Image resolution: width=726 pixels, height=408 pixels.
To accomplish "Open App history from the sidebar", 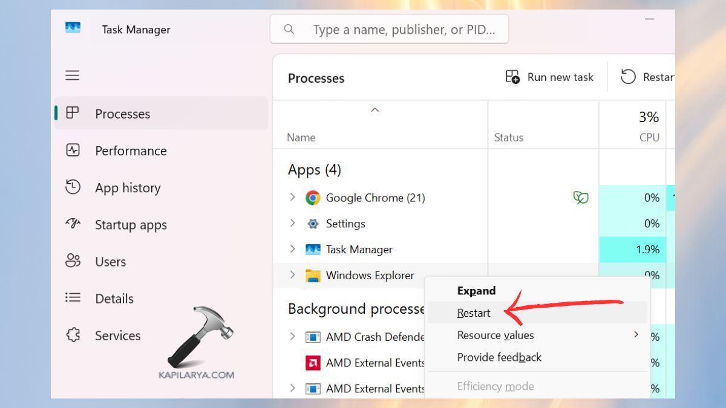I will [x=72, y=187].
